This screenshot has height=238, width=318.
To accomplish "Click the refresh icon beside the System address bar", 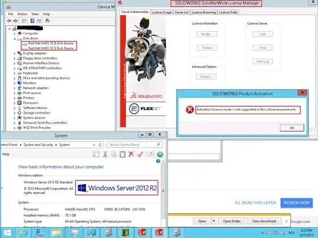I will click(100, 145).
